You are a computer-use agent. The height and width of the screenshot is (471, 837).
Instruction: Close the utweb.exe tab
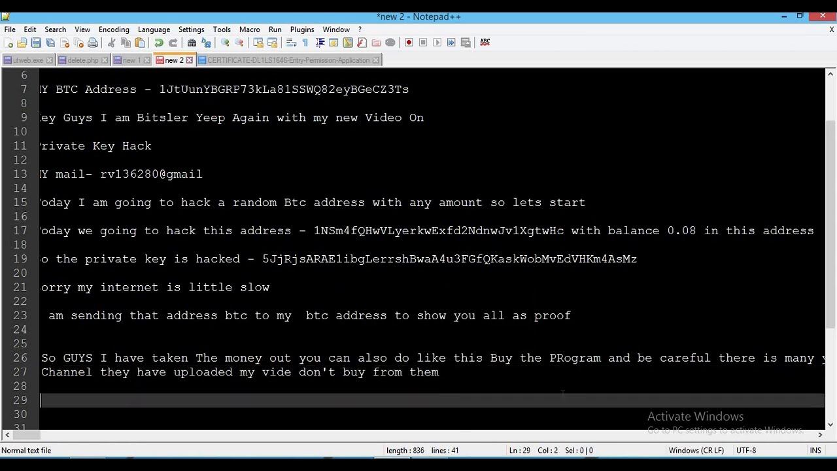pos(49,60)
